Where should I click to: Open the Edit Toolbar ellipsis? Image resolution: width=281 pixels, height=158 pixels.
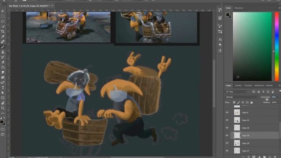(3, 113)
